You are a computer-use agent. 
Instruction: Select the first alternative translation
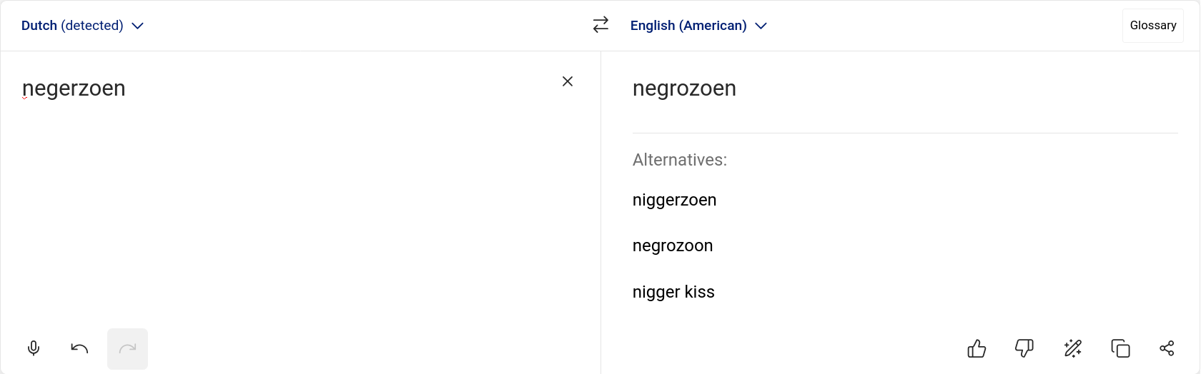click(x=674, y=200)
